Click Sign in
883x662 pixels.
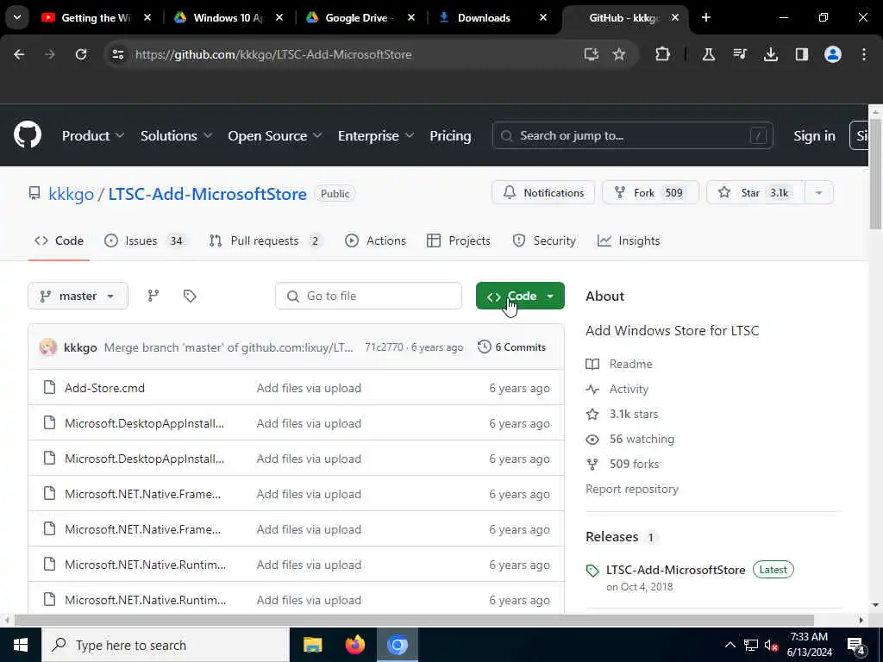pyautogui.click(x=814, y=135)
